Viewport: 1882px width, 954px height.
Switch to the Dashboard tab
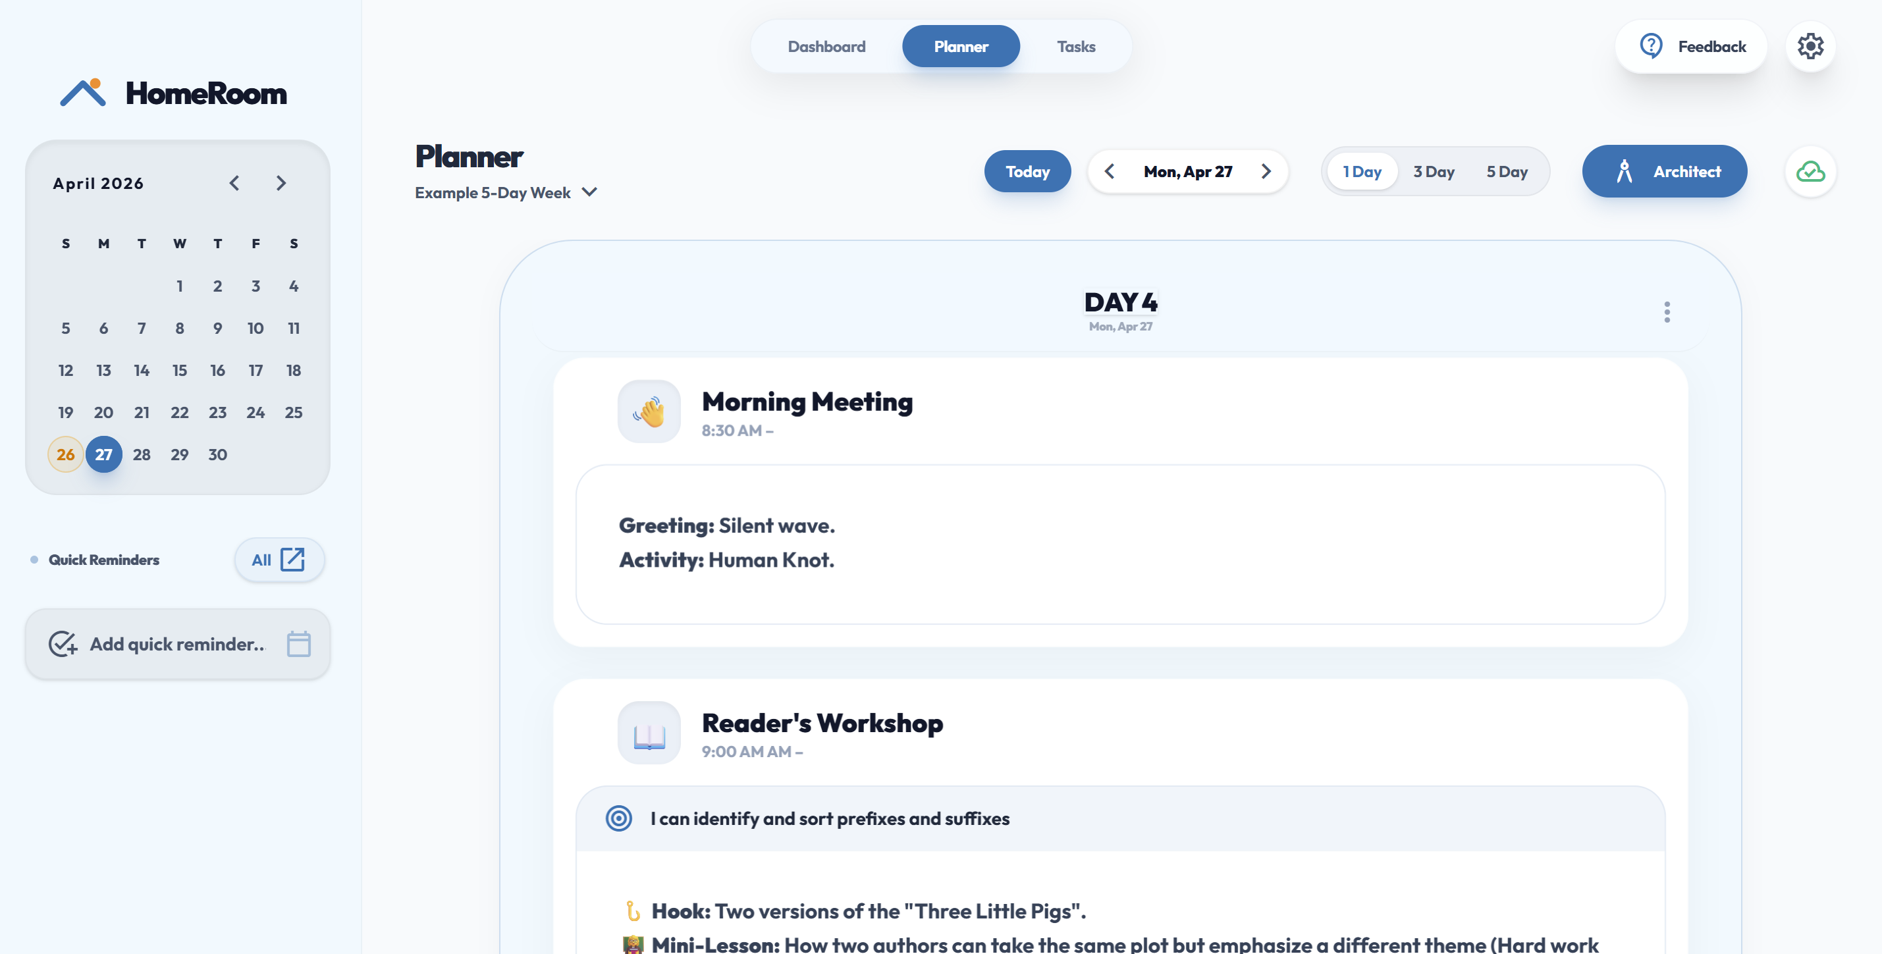click(826, 46)
